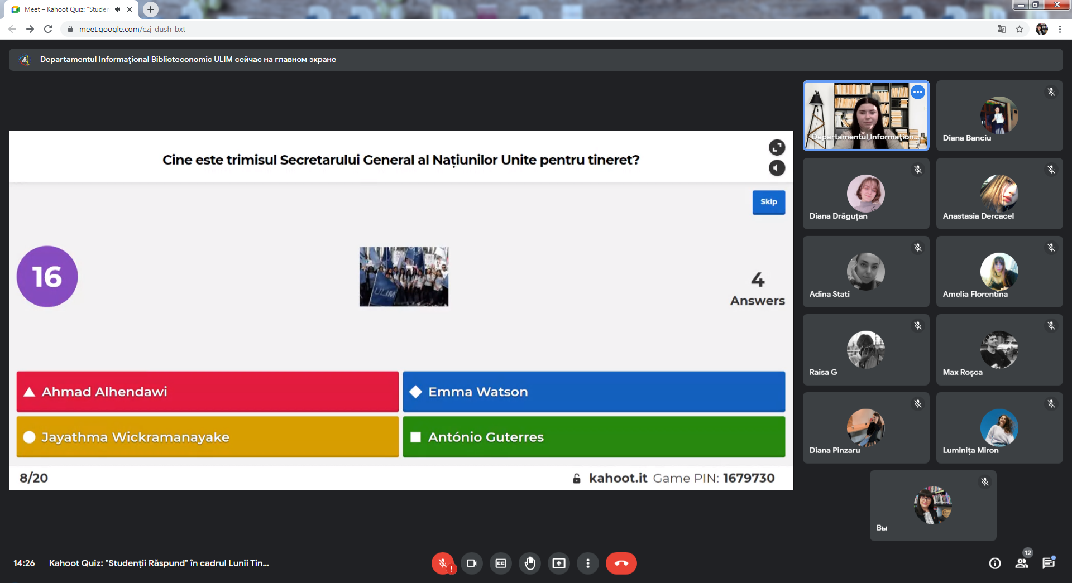
Task: Show the participants list
Action: click(x=1022, y=563)
